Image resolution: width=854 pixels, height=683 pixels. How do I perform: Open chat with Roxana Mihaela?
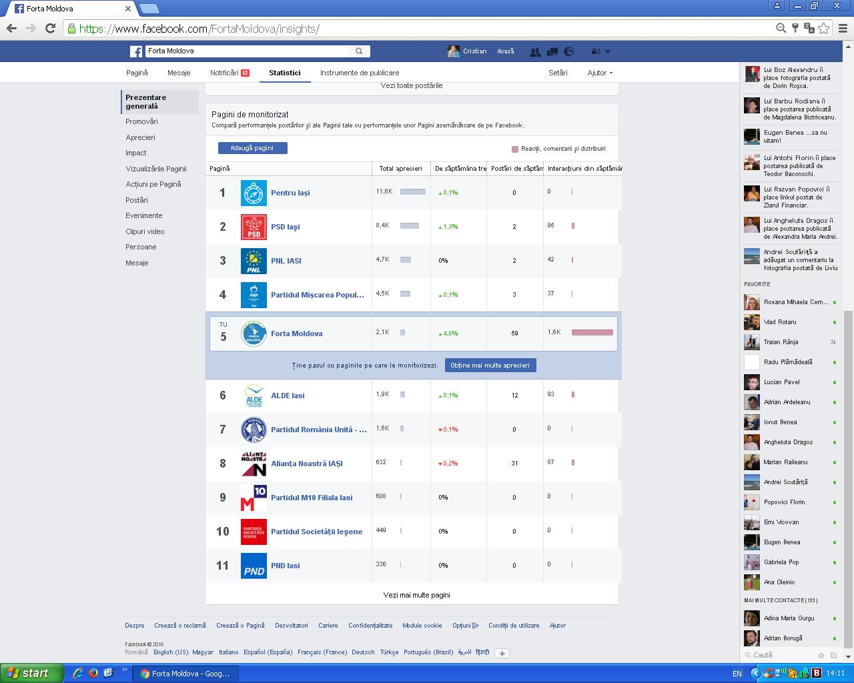coord(790,302)
